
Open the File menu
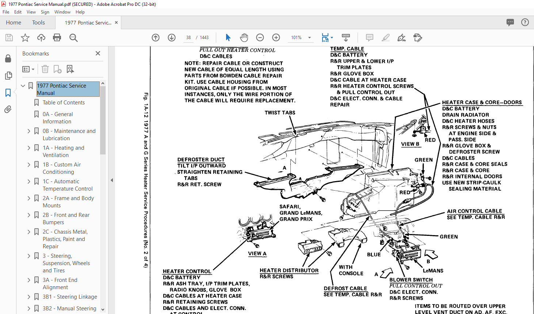[x=6, y=12]
